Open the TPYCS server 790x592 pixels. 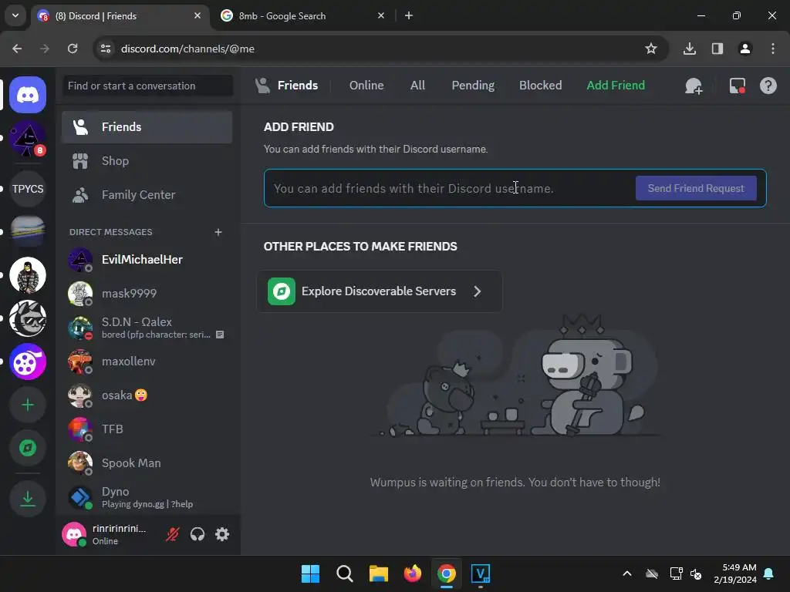(28, 189)
